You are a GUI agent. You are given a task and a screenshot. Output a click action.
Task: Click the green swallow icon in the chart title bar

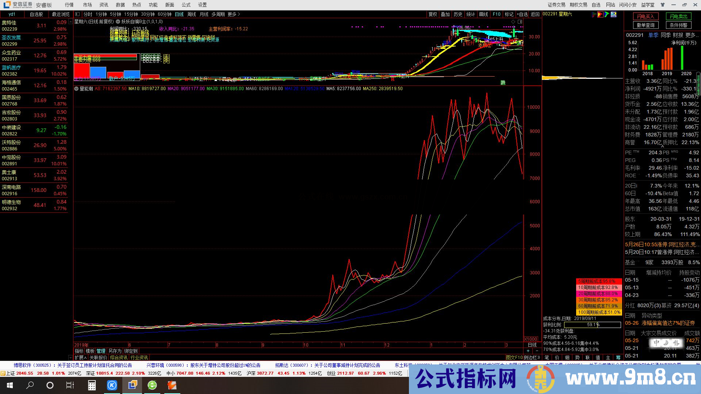[607, 15]
